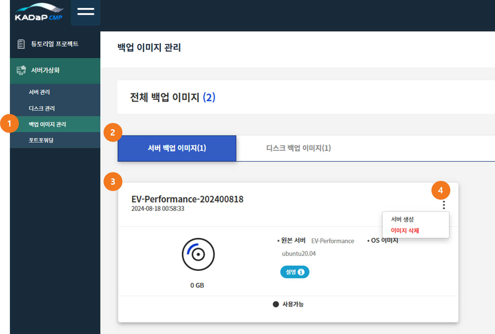Navigate to 포트포워딩 in the sidebar

[x=41, y=140]
